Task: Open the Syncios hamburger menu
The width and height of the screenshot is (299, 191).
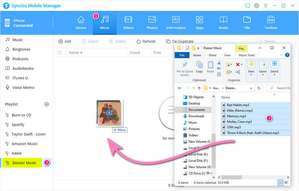Action: pyautogui.click(x=265, y=6)
